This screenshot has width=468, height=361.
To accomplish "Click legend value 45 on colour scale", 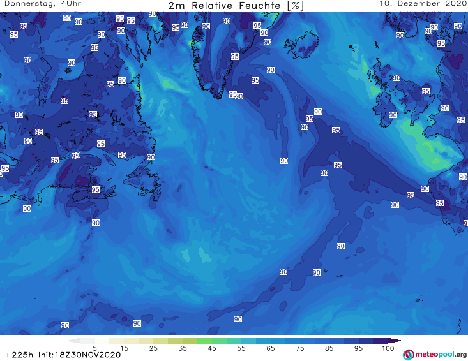I will point(212,348).
